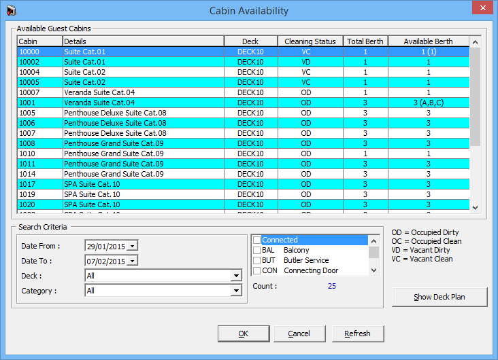This screenshot has width=498, height=360.
Task: Click the Available Berth column header
Action: (429, 41)
